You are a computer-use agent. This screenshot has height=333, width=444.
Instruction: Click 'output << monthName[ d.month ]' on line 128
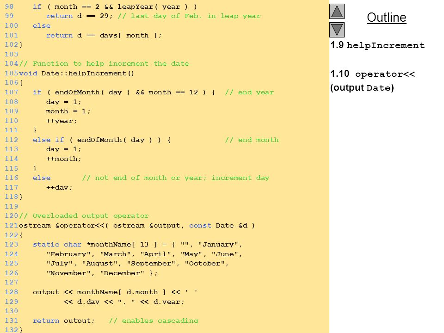(x=99, y=292)
